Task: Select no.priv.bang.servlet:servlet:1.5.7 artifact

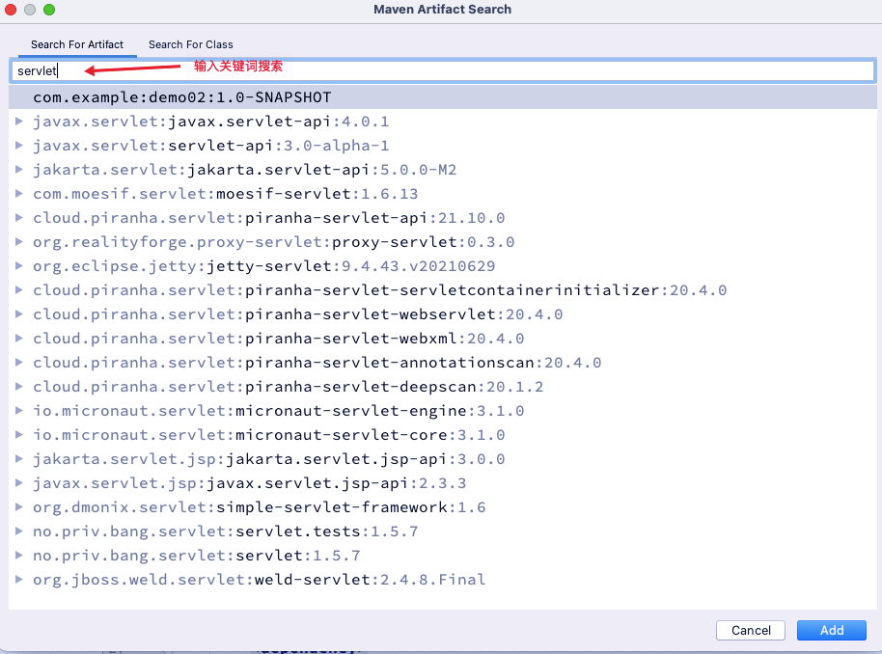Action: tap(196, 556)
